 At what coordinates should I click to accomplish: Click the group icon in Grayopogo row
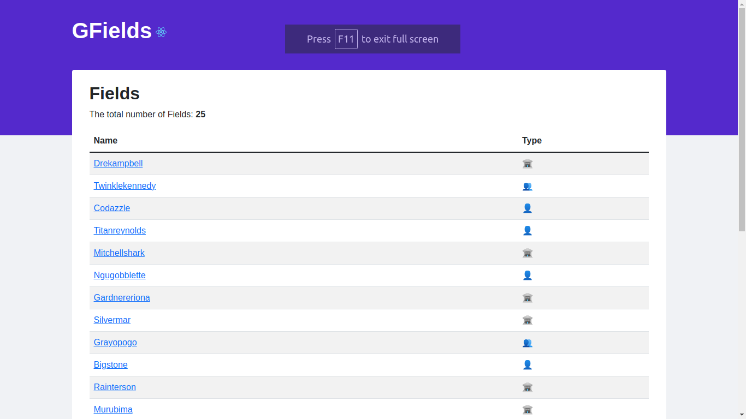[527, 343]
